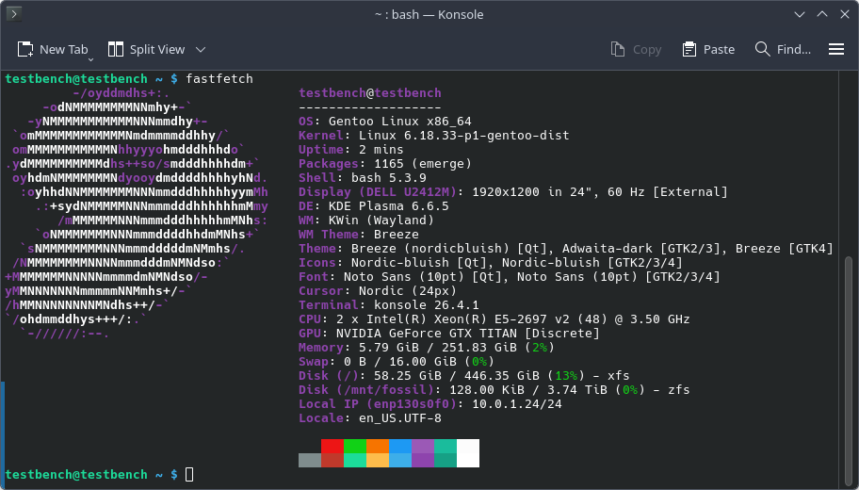Click the white color block

468,453
